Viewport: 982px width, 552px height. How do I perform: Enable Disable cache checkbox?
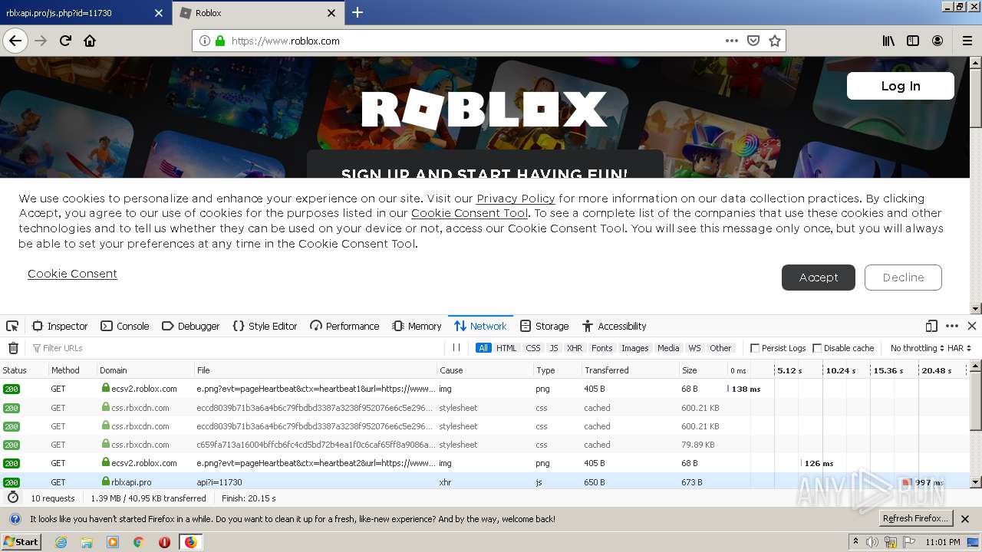pyautogui.click(x=817, y=348)
